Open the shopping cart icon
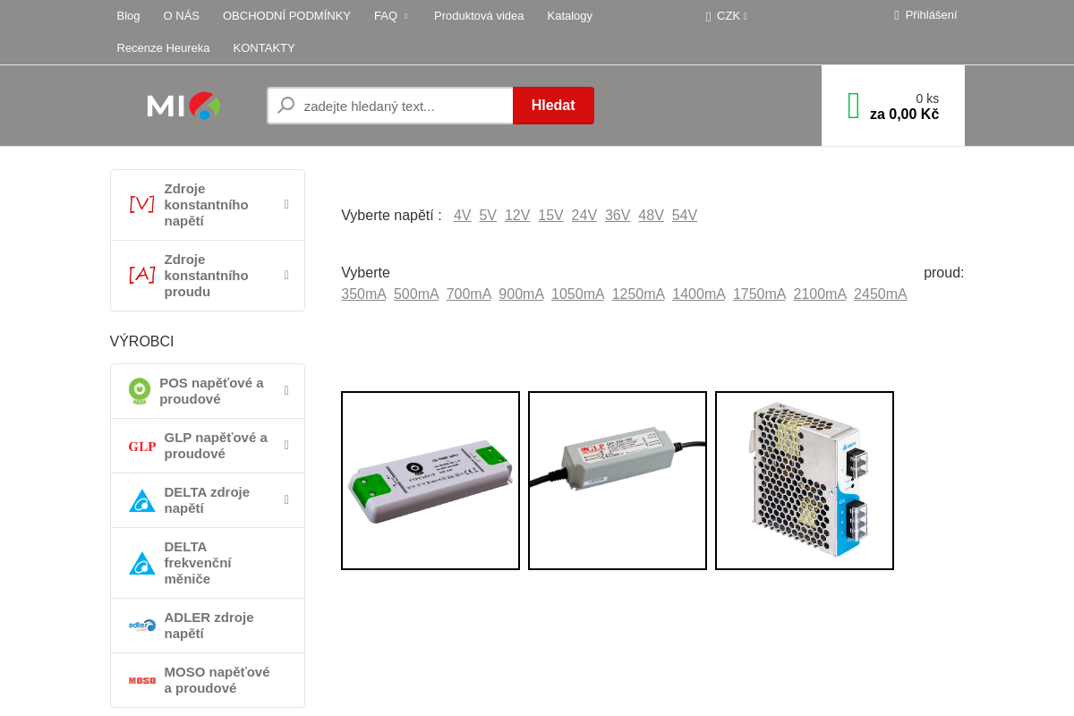The width and height of the screenshot is (1074, 716). [x=853, y=106]
